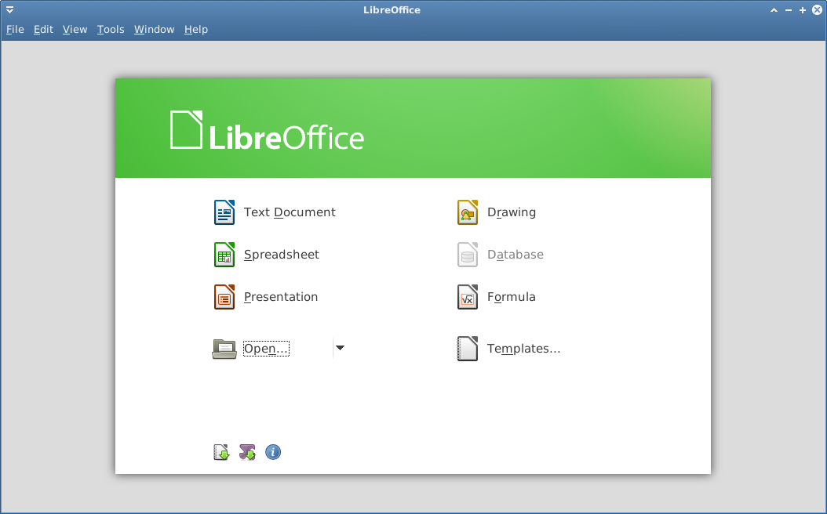Viewport: 827px width, 514px height.
Task: Open the window menu in title bar corner
Action: click(x=9, y=10)
